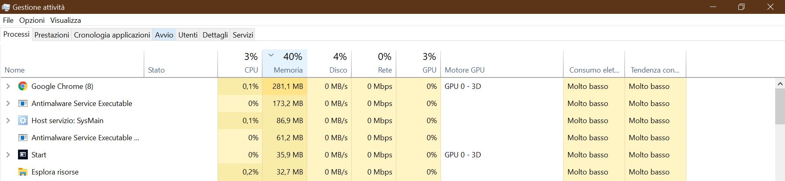Click the Gestione attività title bar icon
Image resolution: width=785 pixels, height=181 pixels.
[6, 7]
